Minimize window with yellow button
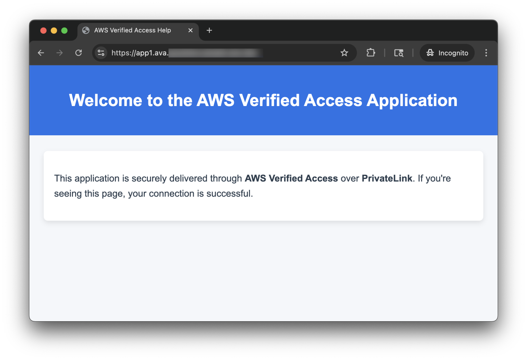This screenshot has width=527, height=360. click(x=54, y=31)
